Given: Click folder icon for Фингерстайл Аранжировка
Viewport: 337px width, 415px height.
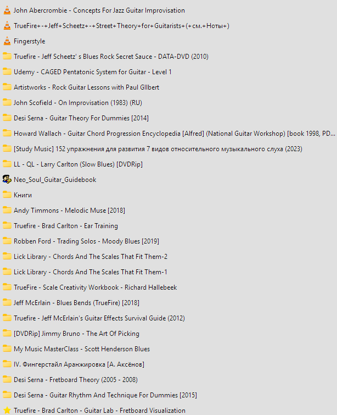Looking at the screenshot, I should pos(7,364).
